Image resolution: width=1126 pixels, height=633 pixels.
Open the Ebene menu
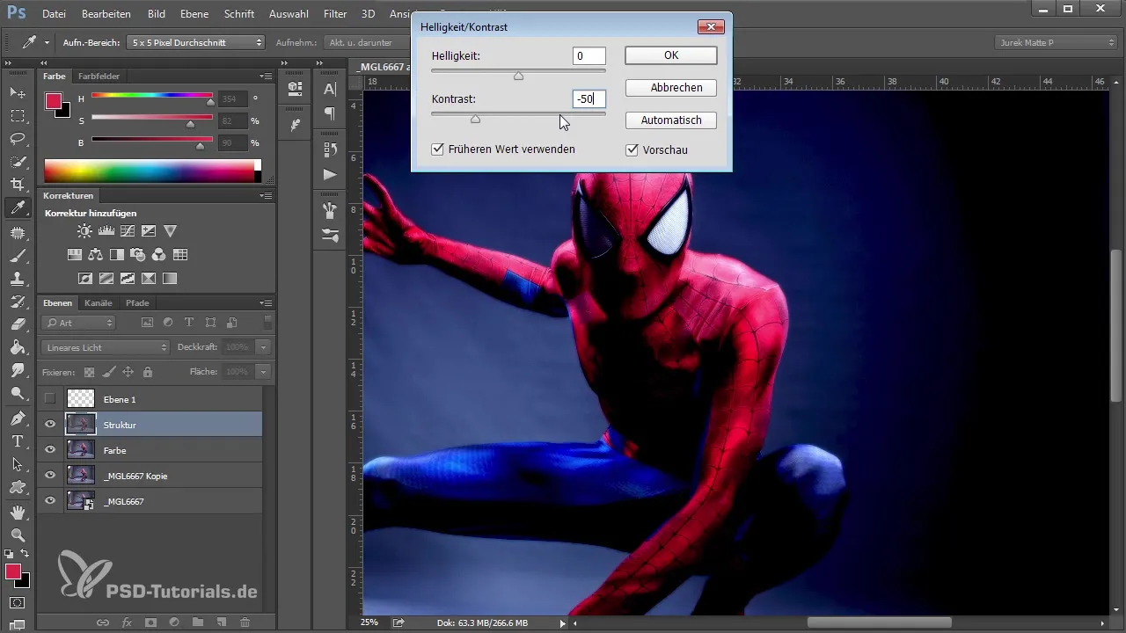(x=193, y=14)
